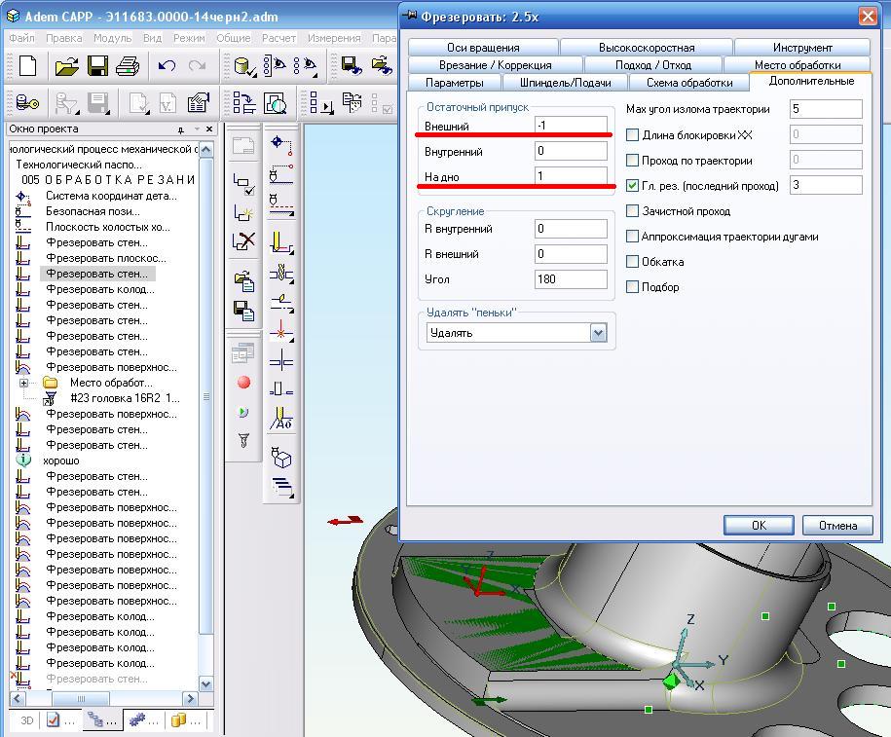Select Безопасная пози... tree item
The width and height of the screenshot is (891, 737).
point(93,211)
